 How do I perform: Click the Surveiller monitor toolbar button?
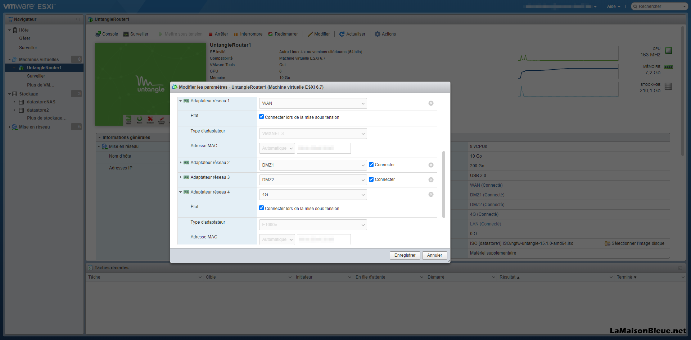[x=136, y=34]
